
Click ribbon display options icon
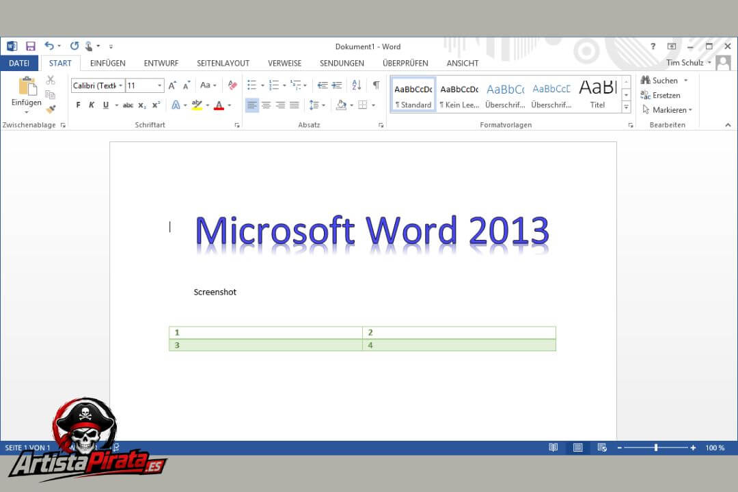pyautogui.click(x=672, y=46)
